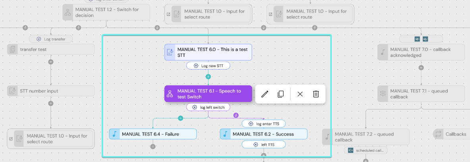This screenshot has height=162, width=470.
Task: Select the "left TTS" action pill
Action: coord(264,145)
